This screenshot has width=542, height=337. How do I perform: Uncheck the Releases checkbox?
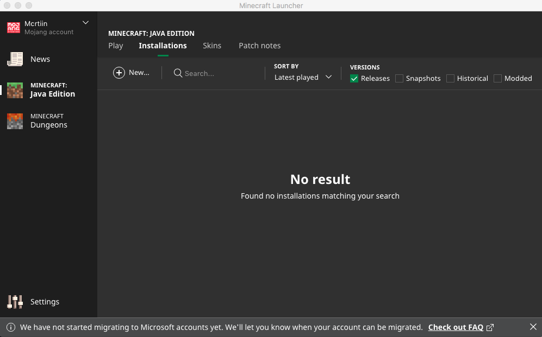point(354,79)
